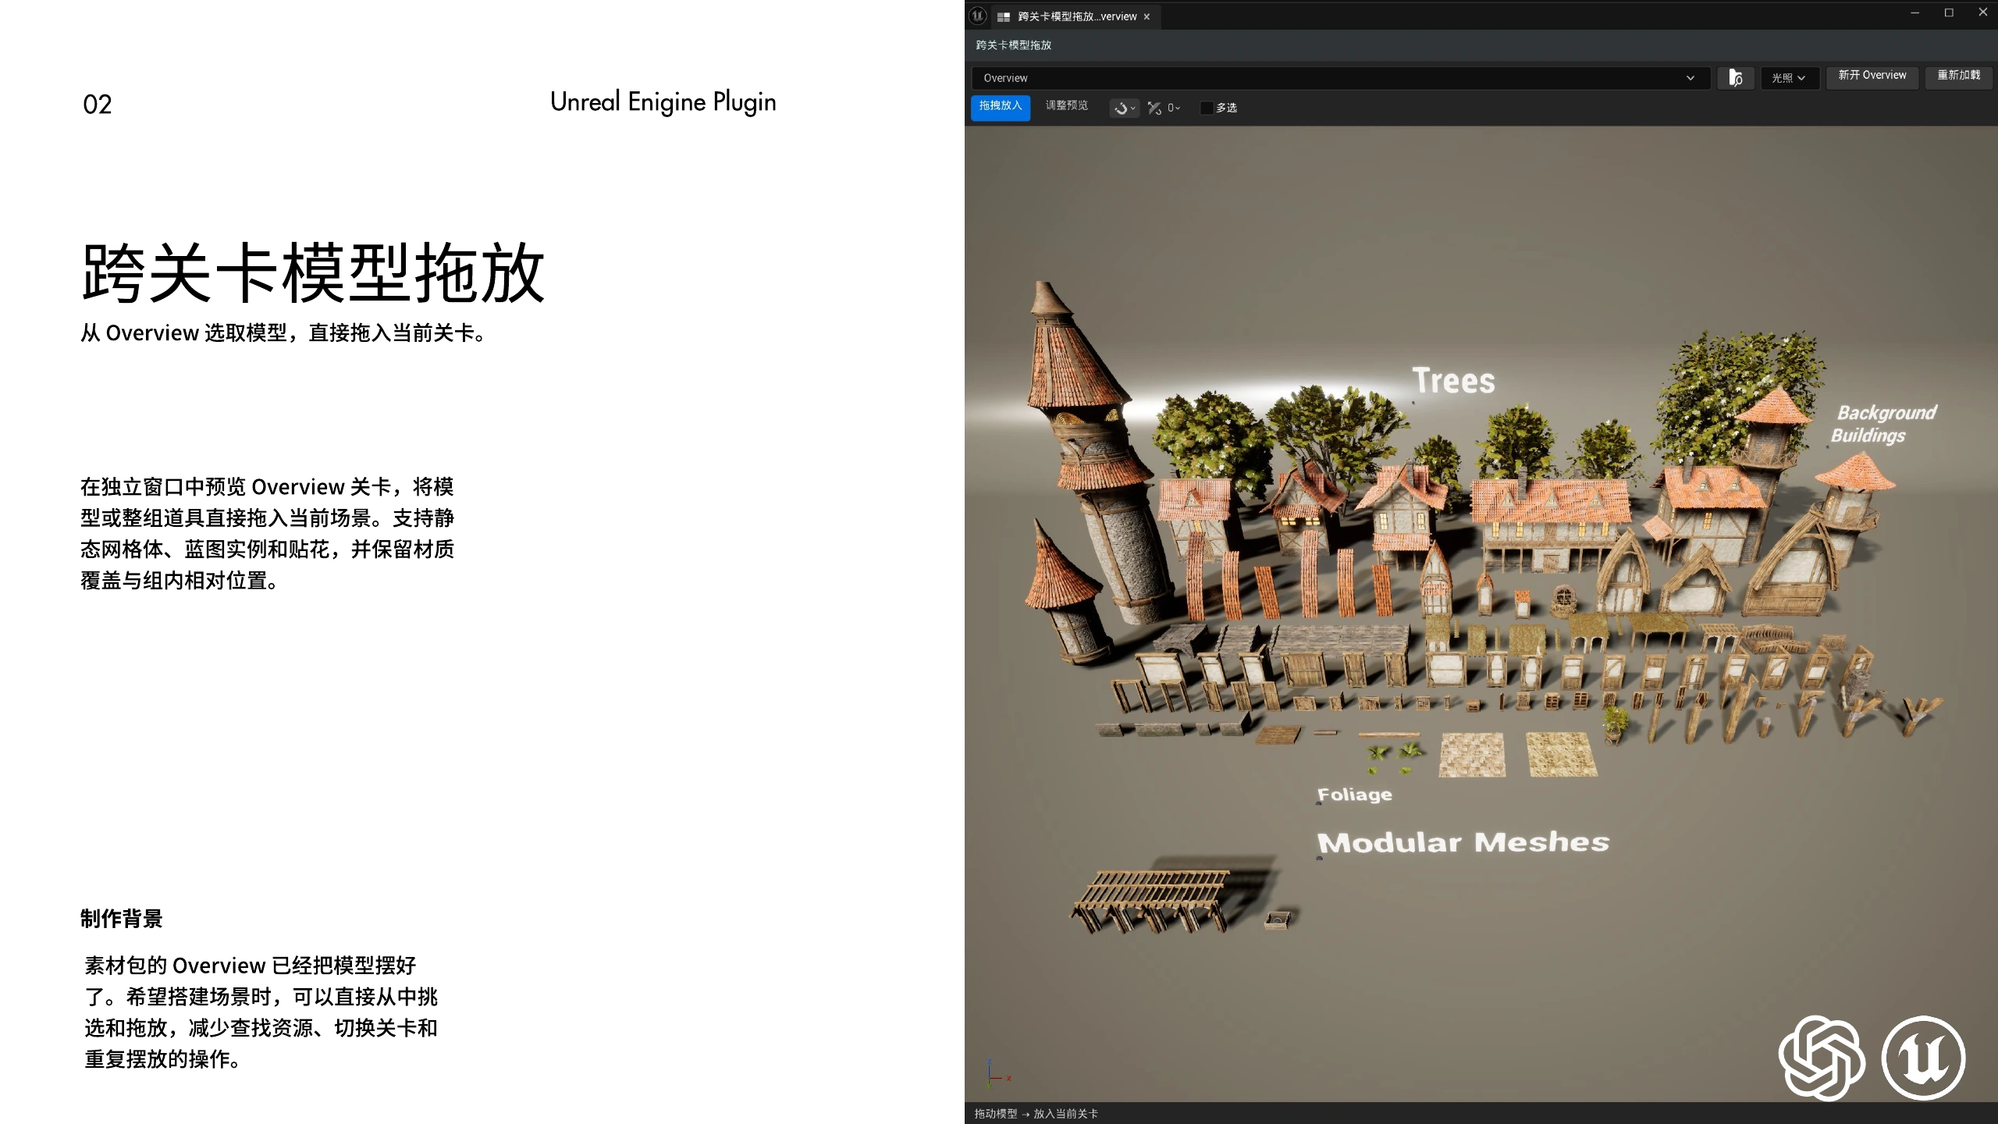Image resolution: width=1998 pixels, height=1124 pixels.
Task: Click the Background Buildings label
Action: click(1883, 424)
